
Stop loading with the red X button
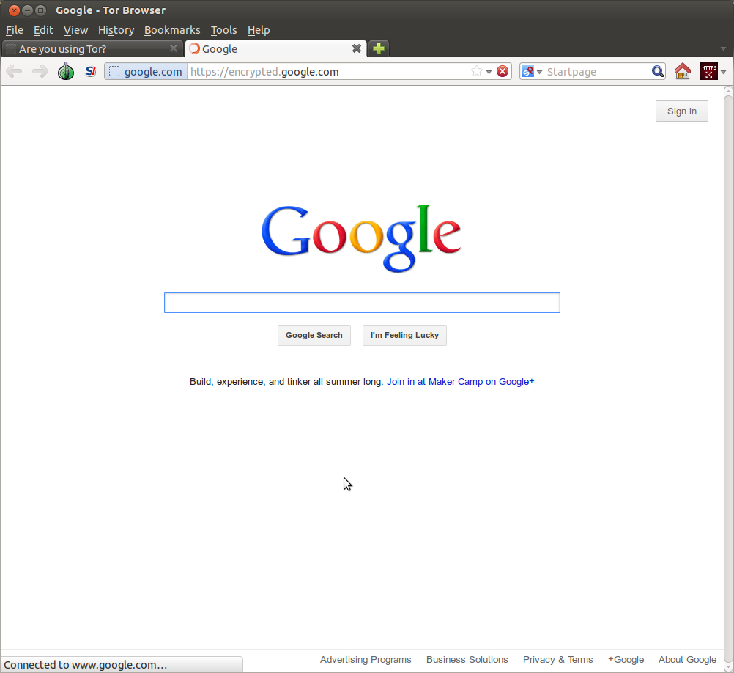click(503, 71)
